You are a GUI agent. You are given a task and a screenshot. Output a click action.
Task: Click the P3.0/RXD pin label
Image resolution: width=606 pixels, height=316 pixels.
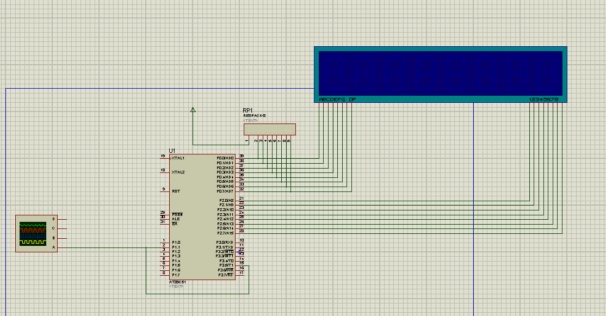coord(225,243)
